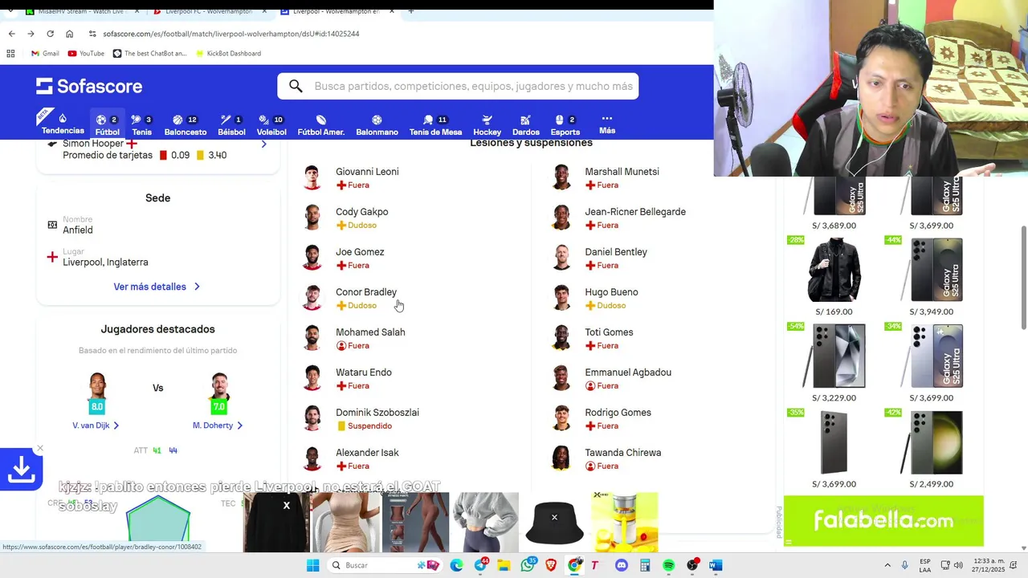The height and width of the screenshot is (578, 1028).
Task: Click Ver más detalles link
Action: click(157, 287)
